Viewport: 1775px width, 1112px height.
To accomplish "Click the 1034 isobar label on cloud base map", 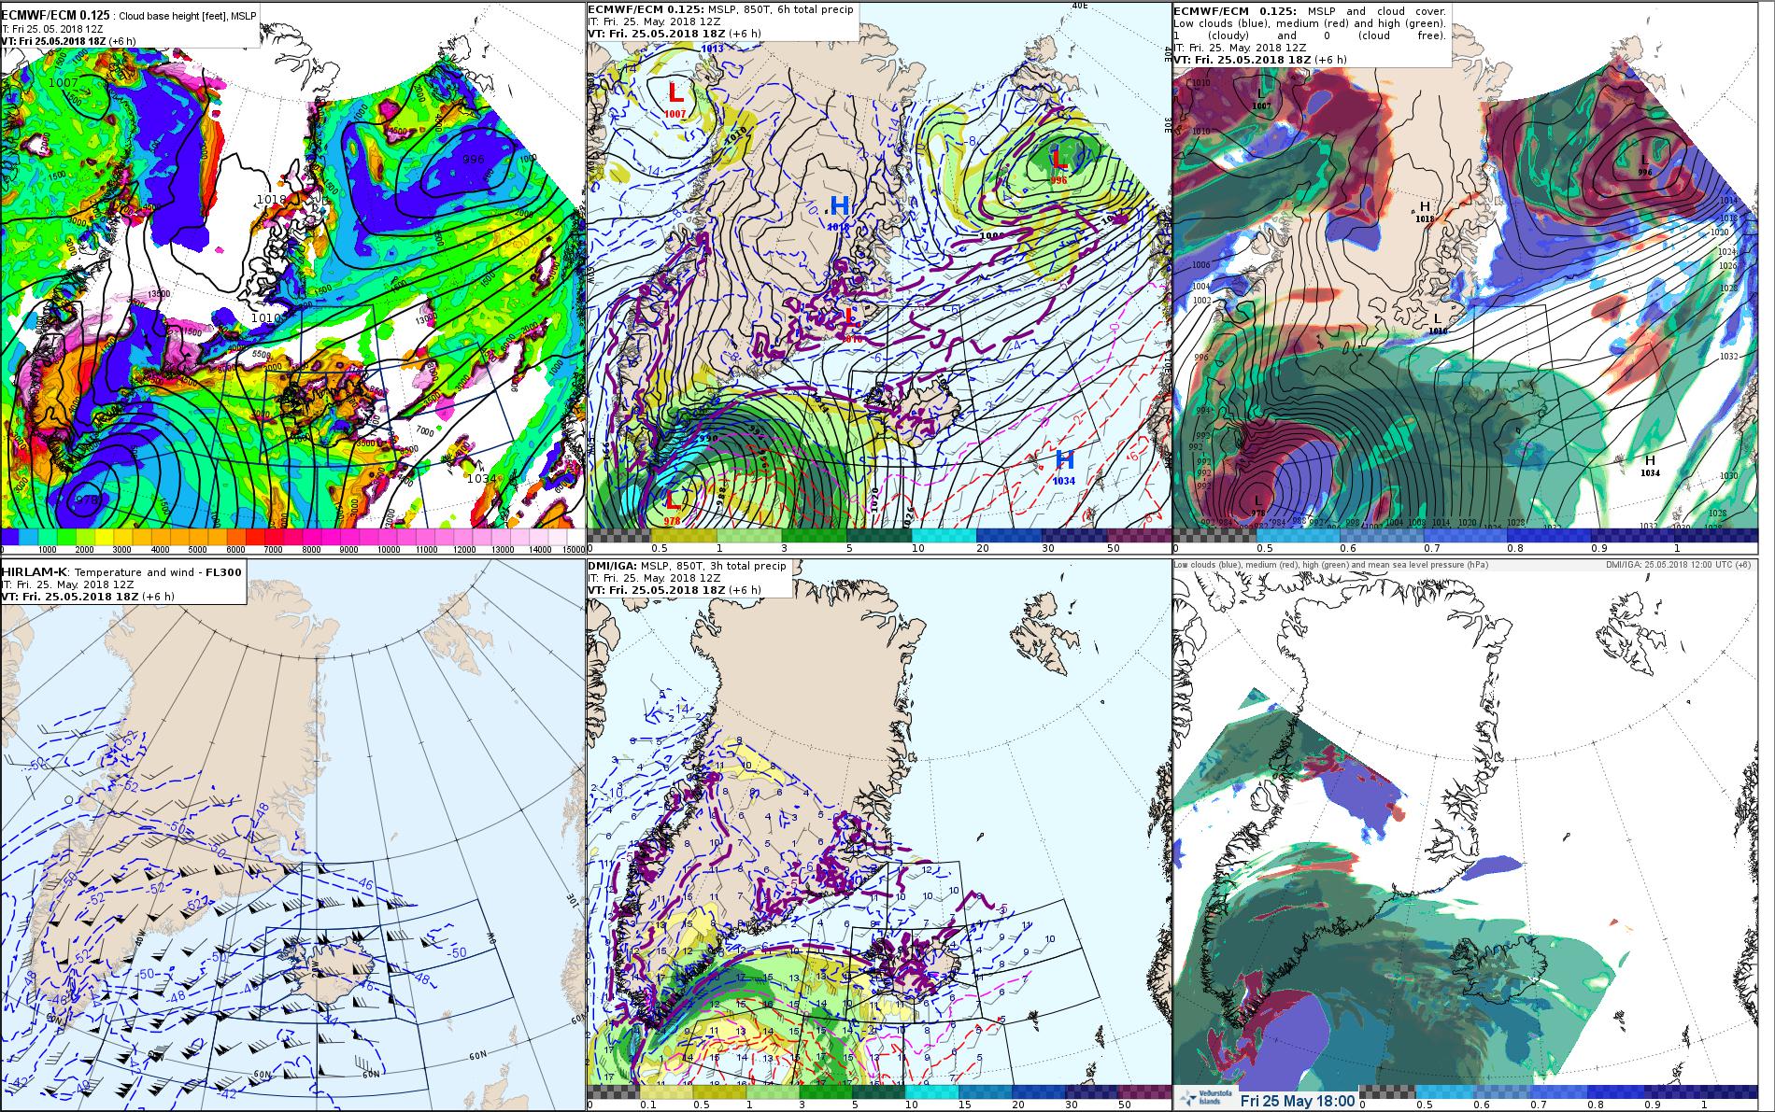I will click(482, 478).
